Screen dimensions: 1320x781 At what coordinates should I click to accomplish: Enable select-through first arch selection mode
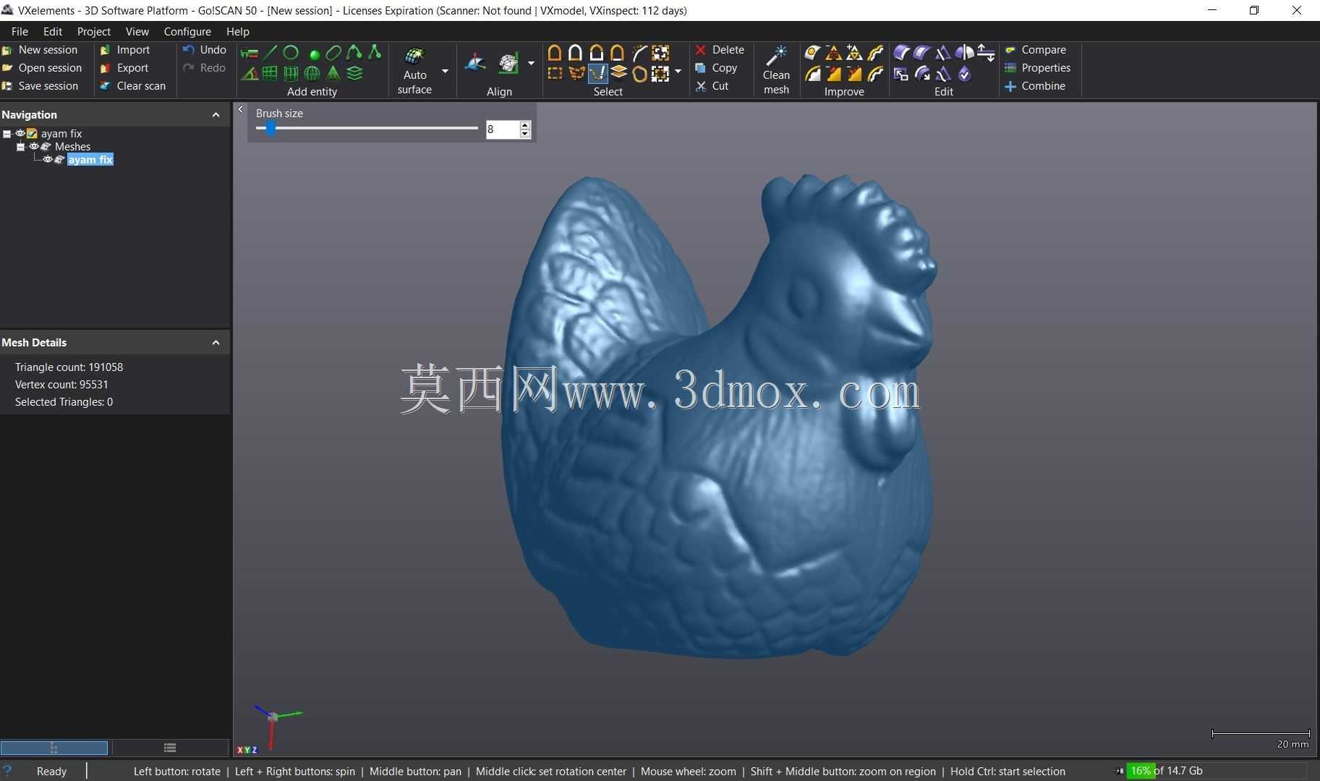(x=555, y=53)
